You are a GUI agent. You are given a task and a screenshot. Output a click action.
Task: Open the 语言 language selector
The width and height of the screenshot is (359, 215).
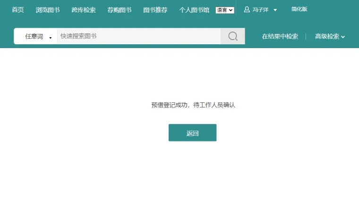tap(225, 10)
